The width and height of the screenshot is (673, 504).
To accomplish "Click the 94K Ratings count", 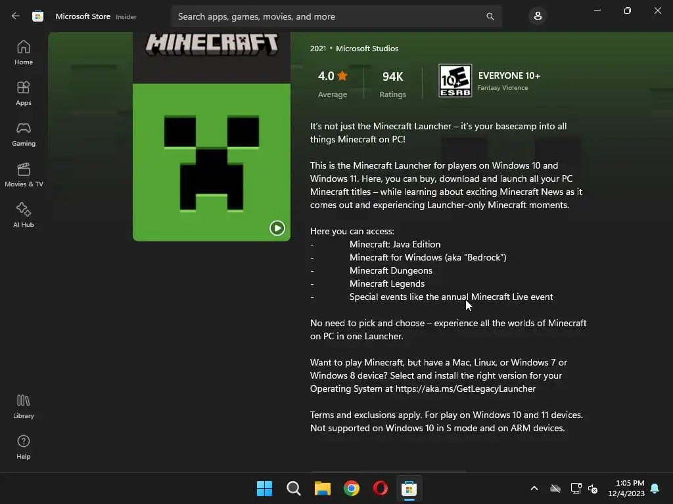I will coord(393,85).
